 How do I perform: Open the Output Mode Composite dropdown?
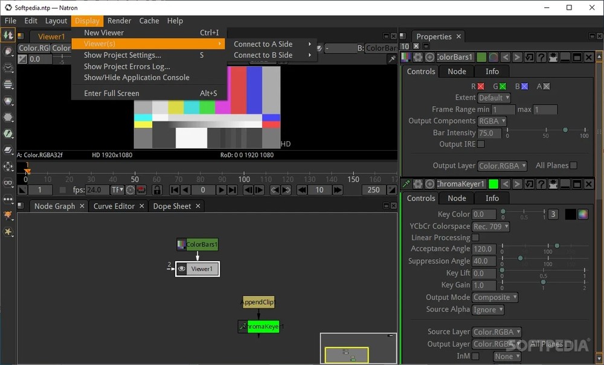click(495, 297)
